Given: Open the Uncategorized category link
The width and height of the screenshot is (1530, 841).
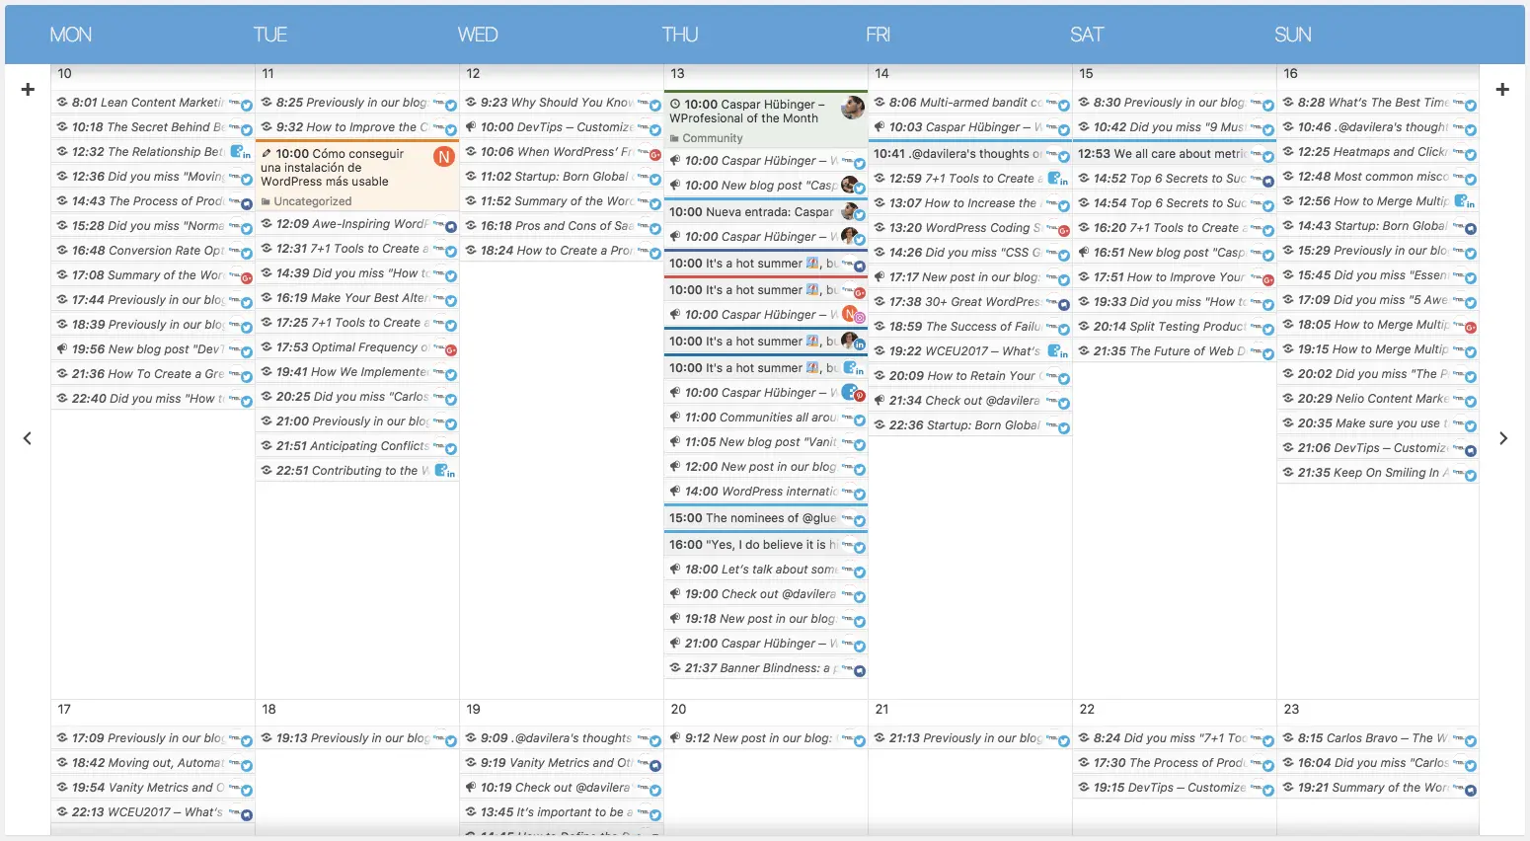Looking at the screenshot, I should 312,201.
